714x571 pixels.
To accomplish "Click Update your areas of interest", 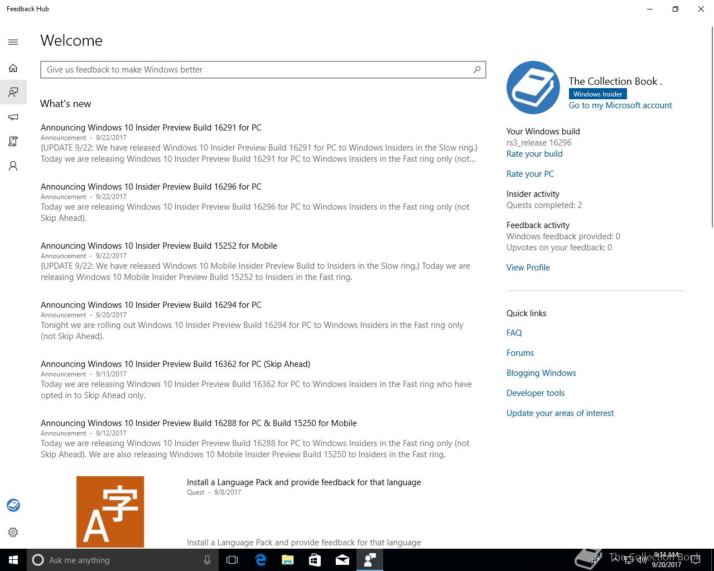I will pos(560,413).
